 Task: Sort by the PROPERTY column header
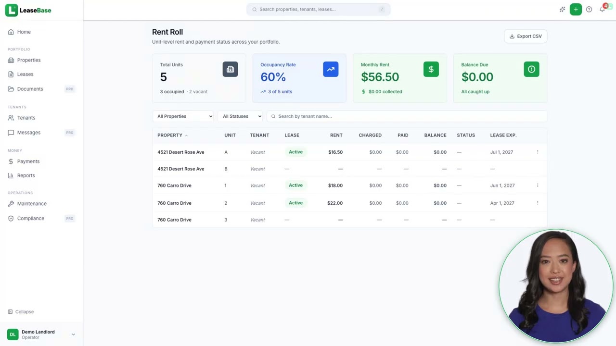(172, 135)
